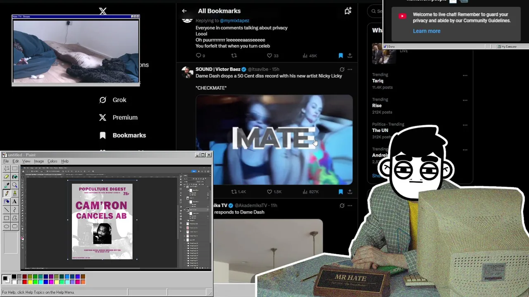Click Grok explain icon on AkademiksTV post
The height and width of the screenshot is (297, 529).
[x=342, y=205]
